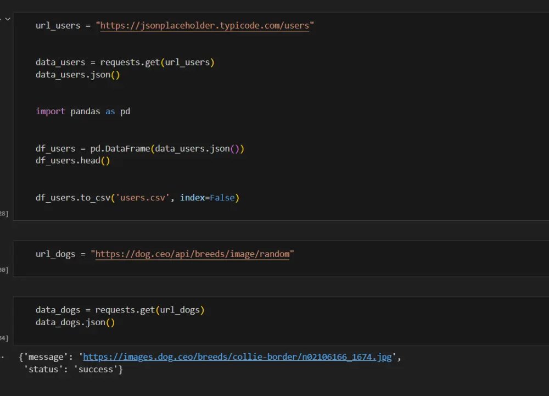The image size is (549, 396).
Task: Click the 'message' key in cell output
Action: 46,357
